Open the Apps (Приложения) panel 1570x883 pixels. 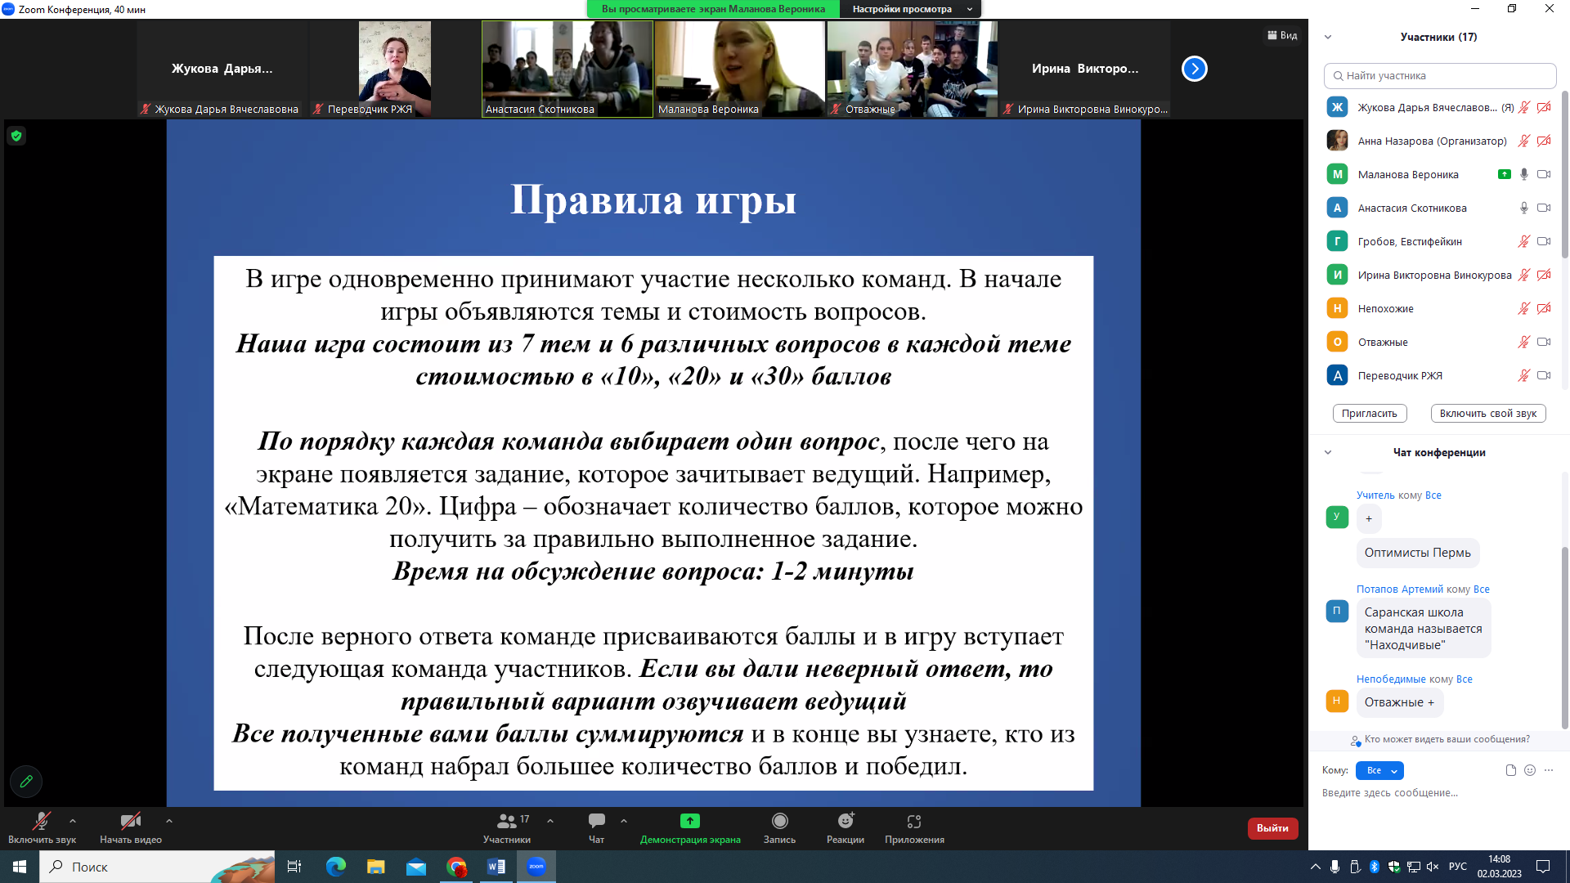[913, 822]
